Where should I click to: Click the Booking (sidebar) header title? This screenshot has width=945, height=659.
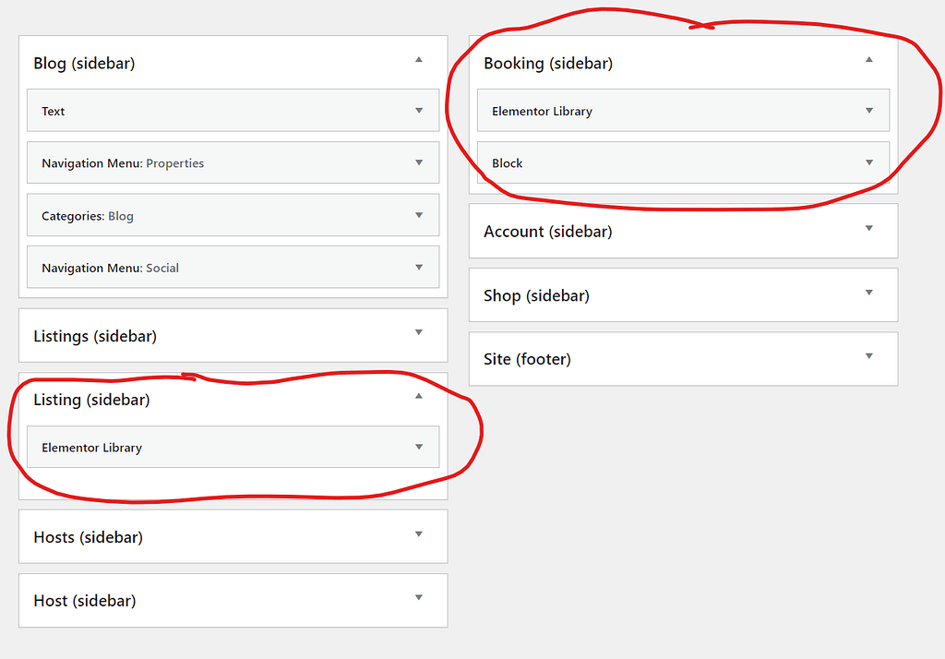(548, 63)
